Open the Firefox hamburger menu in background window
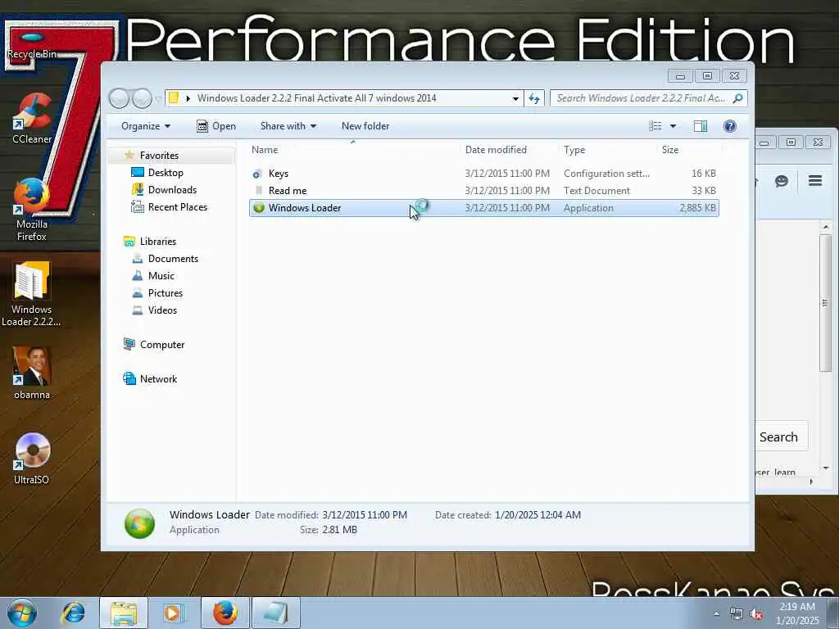839x629 pixels. click(x=815, y=181)
